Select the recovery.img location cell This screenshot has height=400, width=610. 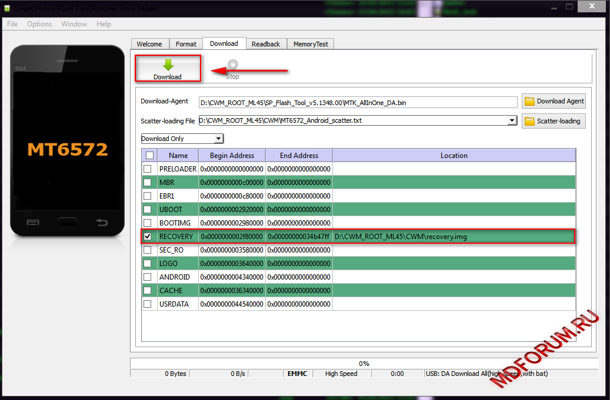(x=454, y=237)
